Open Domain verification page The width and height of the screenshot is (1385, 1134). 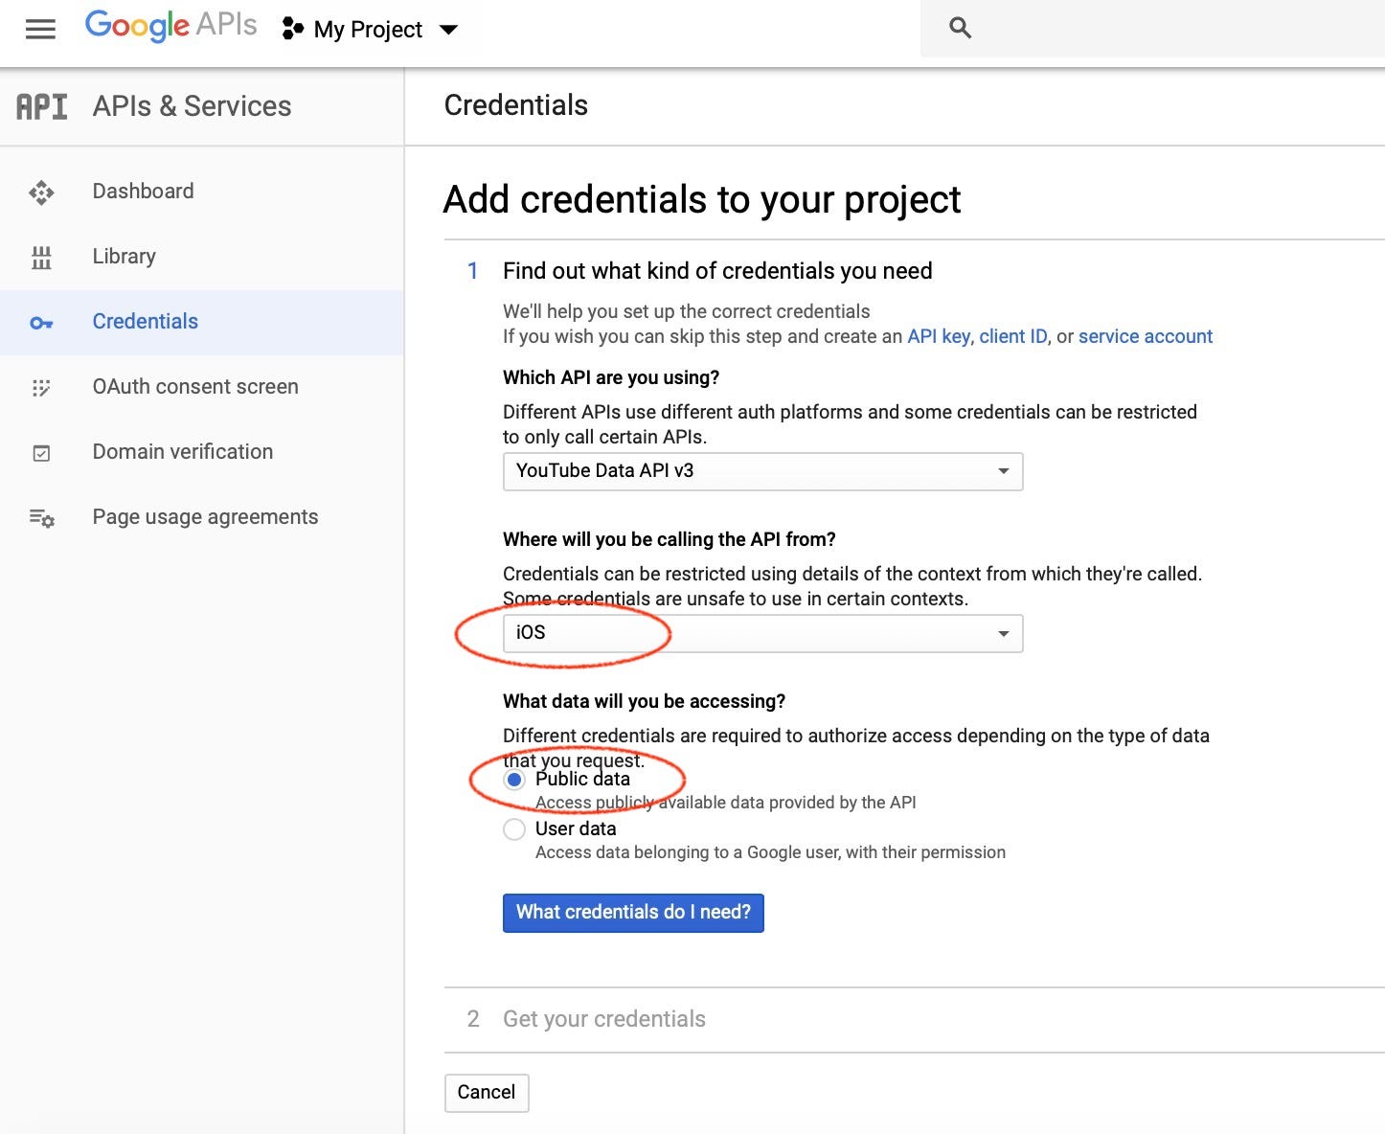click(x=202, y=452)
